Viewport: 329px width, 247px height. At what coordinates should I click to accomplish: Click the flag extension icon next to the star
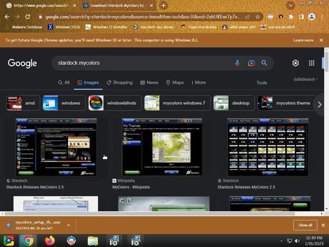[x=271, y=17]
